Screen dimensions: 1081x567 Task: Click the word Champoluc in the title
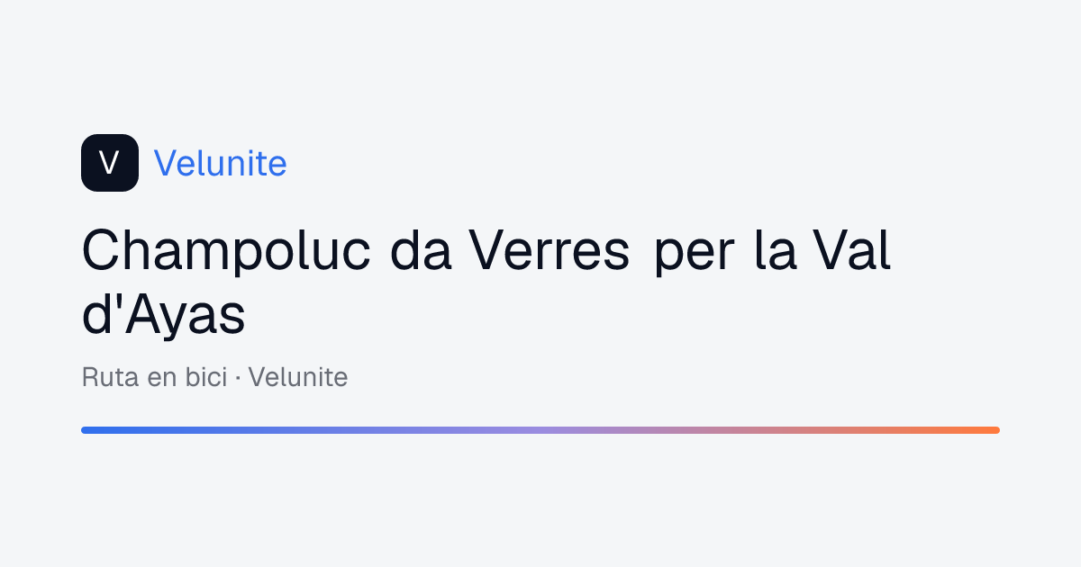(226, 251)
